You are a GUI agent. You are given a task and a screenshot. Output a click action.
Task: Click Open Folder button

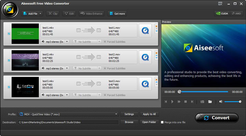pyautogui.click(x=149, y=122)
